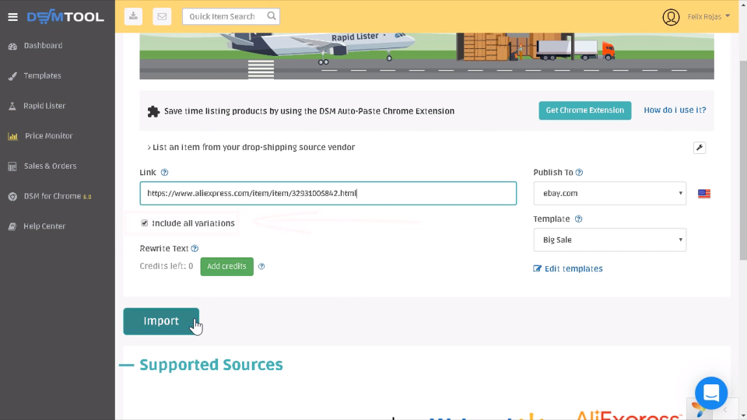Click the Link URL input field
747x420 pixels.
coord(328,194)
